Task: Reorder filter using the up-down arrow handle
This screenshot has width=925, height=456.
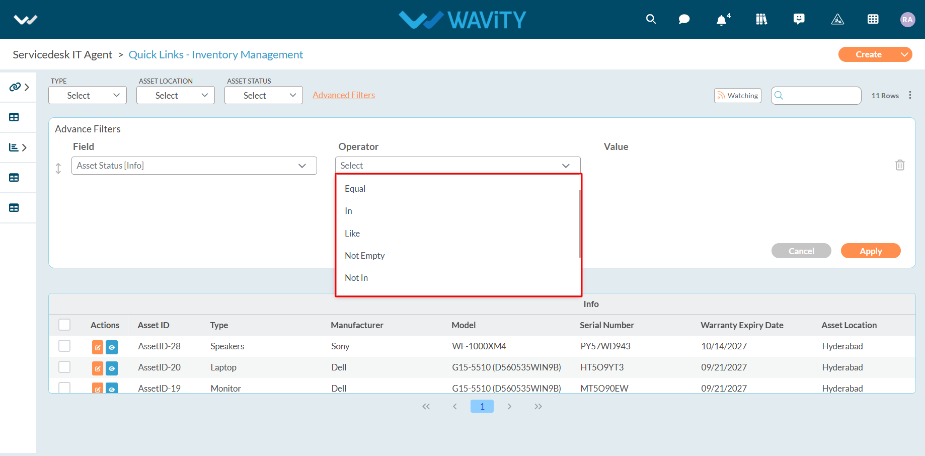Action: click(x=58, y=168)
